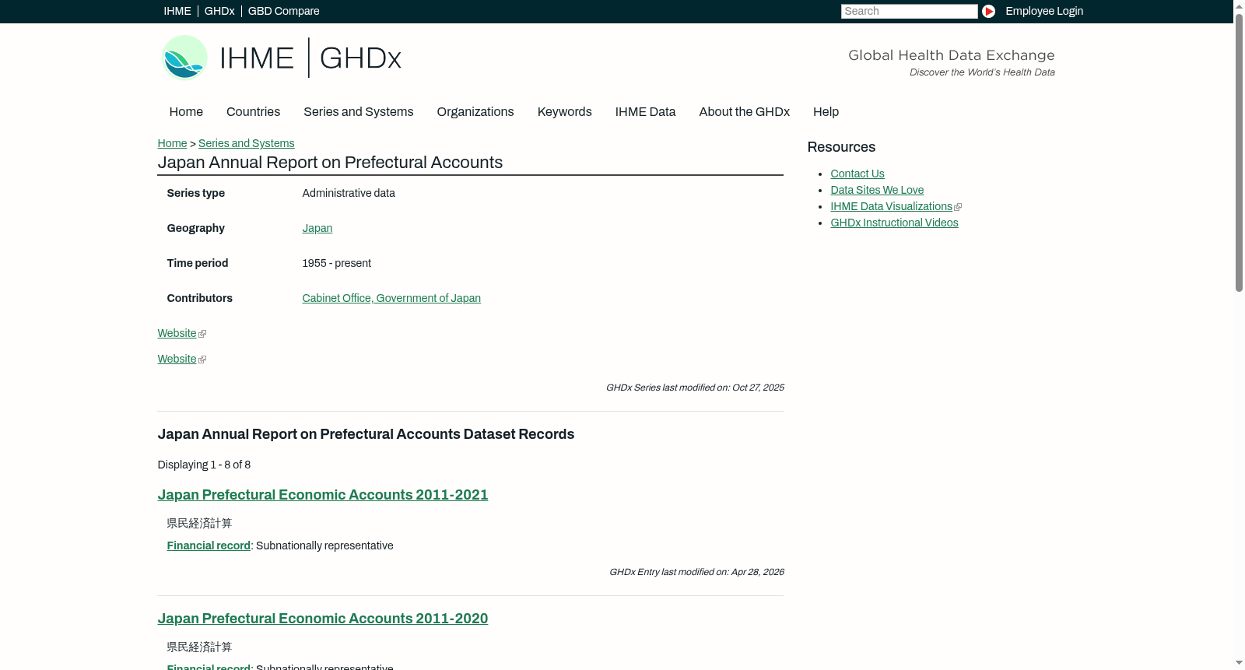1245x670 pixels.
Task: Click the Series and Systems breadcrumb link
Action: click(247, 143)
